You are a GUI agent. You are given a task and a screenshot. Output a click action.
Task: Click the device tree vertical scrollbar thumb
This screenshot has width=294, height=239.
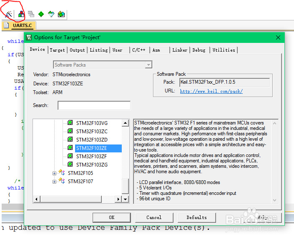tap(125, 186)
